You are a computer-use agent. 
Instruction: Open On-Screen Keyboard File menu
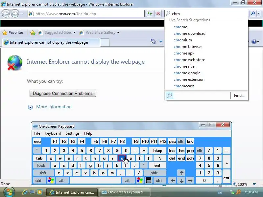pyautogui.click(x=37, y=133)
